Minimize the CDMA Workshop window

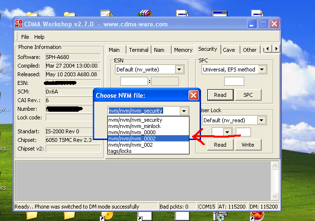point(252,24)
